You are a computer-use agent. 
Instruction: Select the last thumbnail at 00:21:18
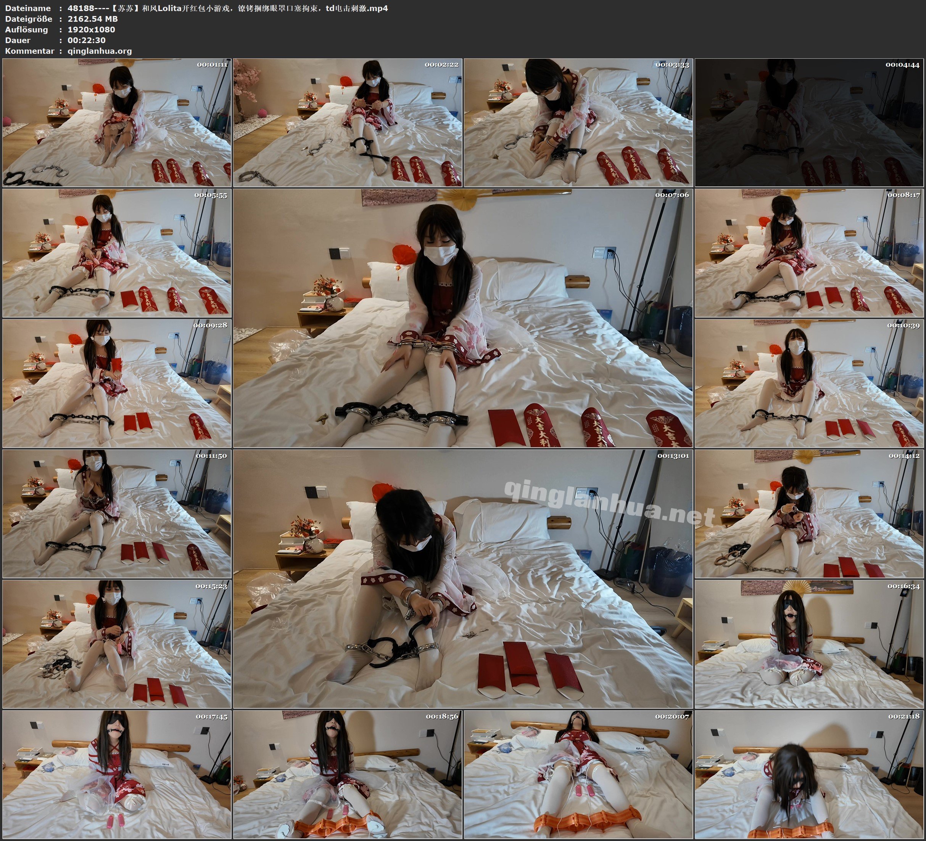click(809, 774)
